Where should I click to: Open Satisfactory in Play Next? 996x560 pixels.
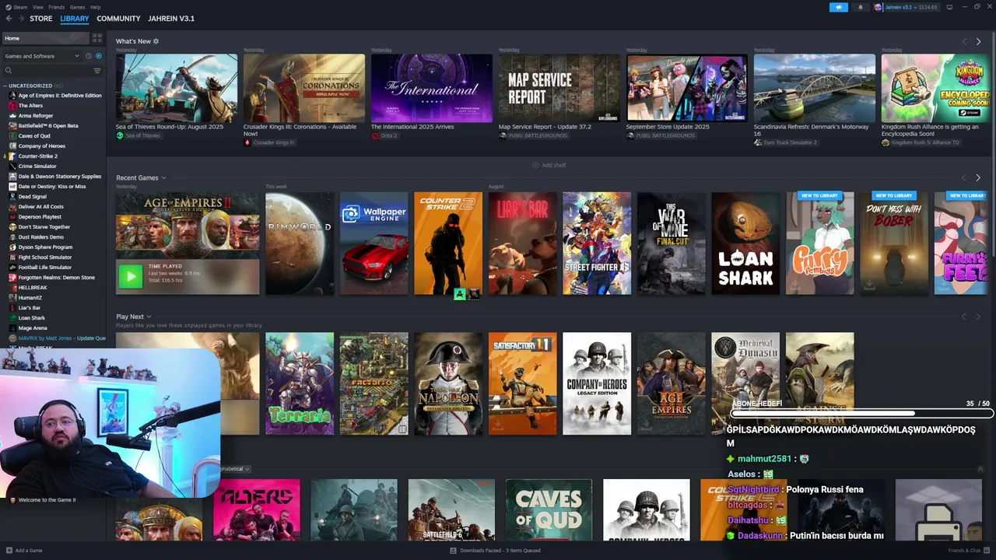[x=523, y=383]
